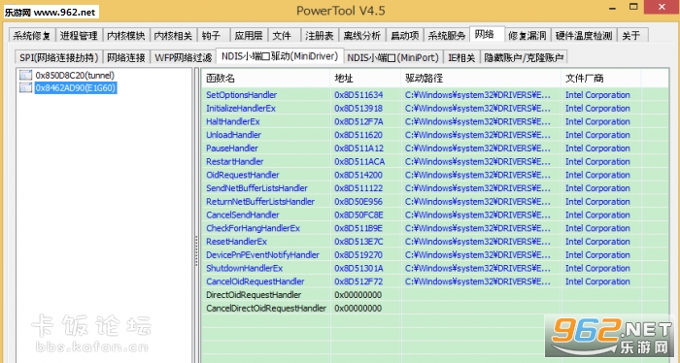
Task: Open the 修复漏洞 tab
Action: click(527, 36)
